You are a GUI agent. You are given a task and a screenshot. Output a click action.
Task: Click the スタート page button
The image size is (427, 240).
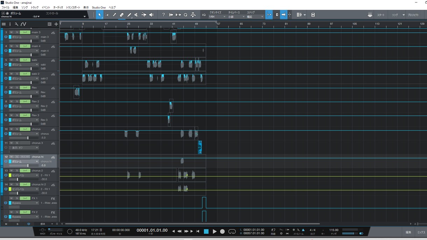pos(381,15)
